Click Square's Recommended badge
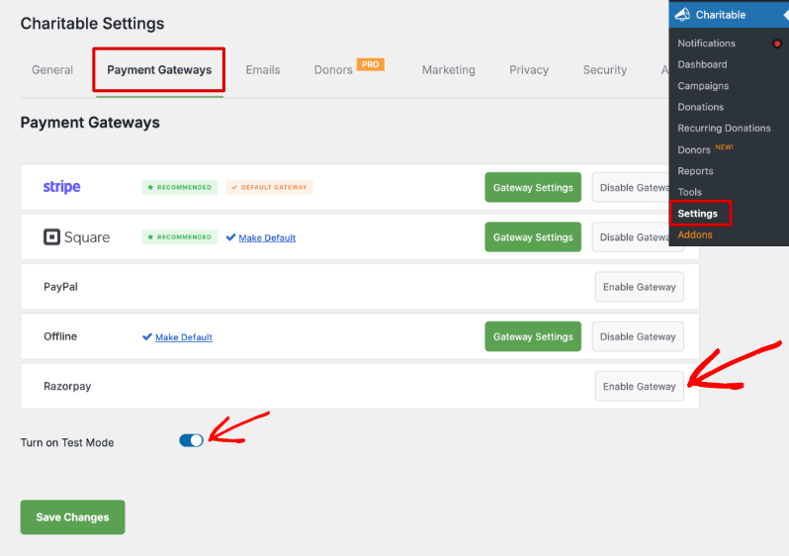 click(180, 236)
